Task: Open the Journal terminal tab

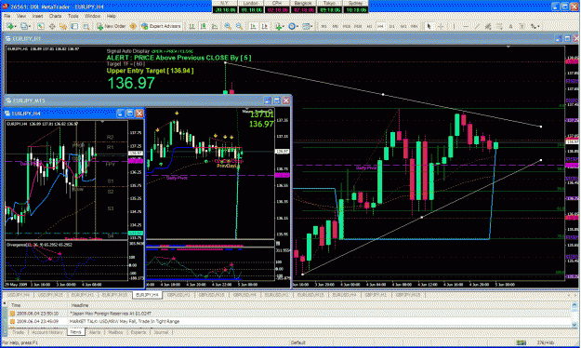Action: (x=161, y=332)
